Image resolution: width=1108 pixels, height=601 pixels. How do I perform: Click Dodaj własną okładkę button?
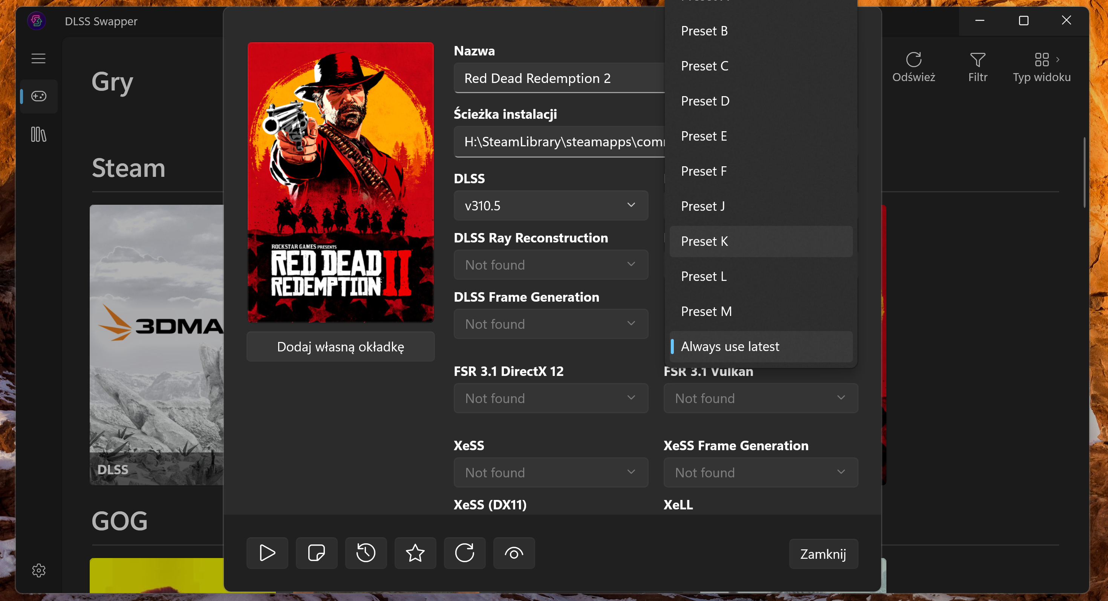click(340, 347)
